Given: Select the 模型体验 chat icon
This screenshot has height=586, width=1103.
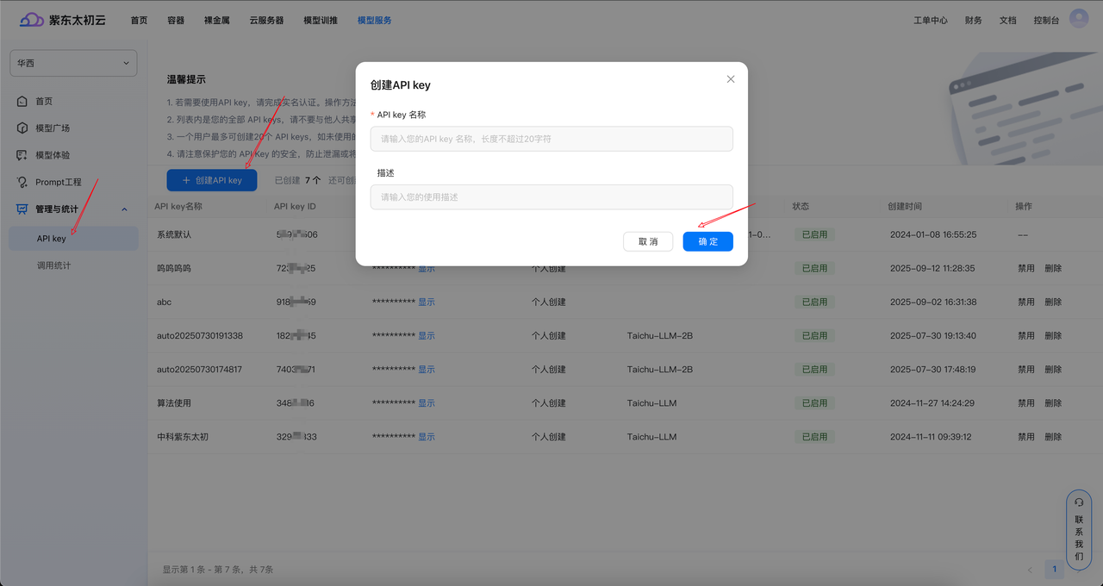Looking at the screenshot, I should [22, 155].
